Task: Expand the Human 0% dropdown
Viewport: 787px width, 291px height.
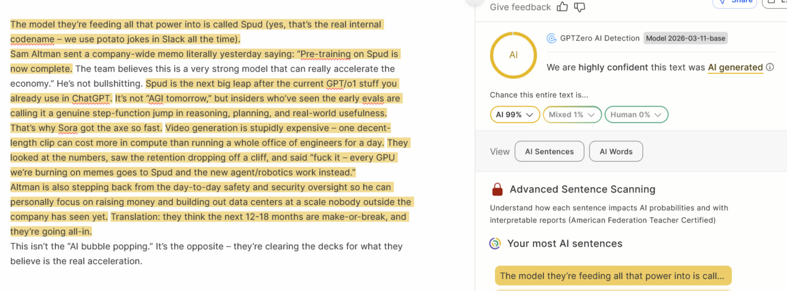Action: (x=636, y=114)
